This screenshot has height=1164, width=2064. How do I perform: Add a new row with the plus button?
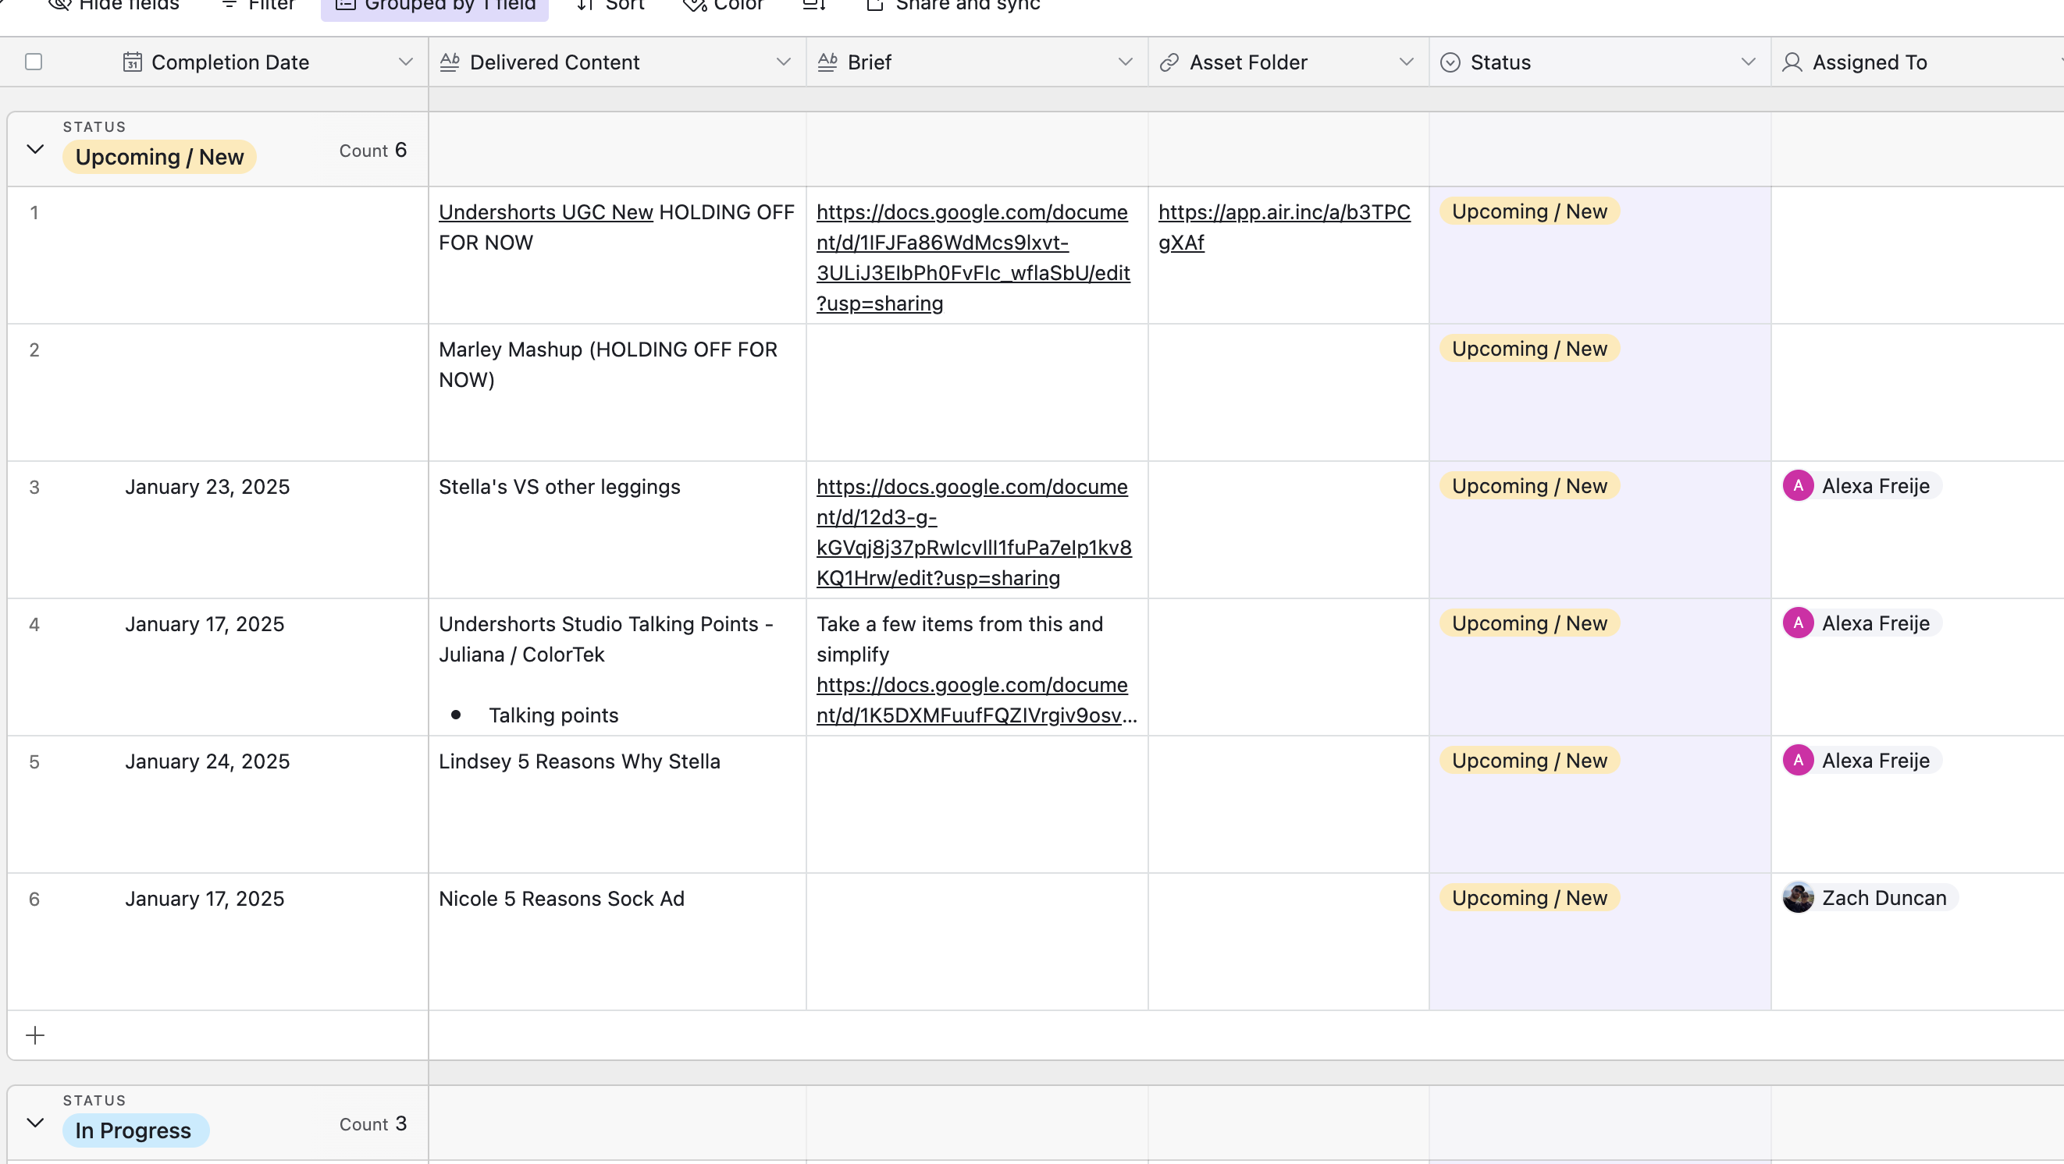pyautogui.click(x=35, y=1034)
